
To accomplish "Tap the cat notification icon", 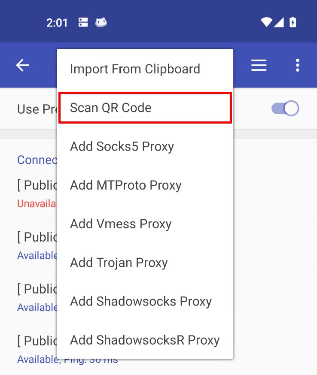I will (101, 22).
